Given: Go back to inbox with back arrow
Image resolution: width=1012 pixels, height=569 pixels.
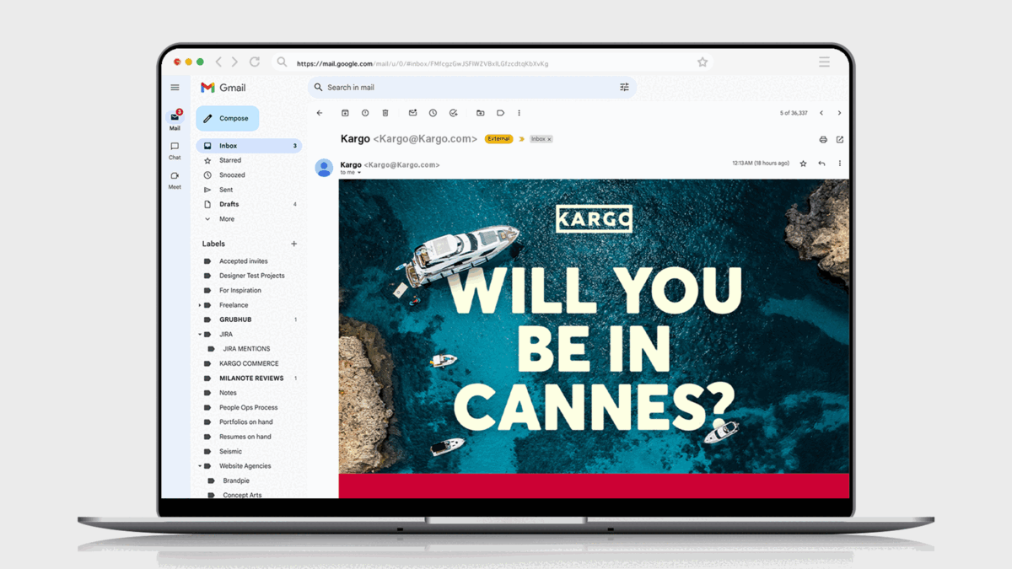Looking at the screenshot, I should click(x=320, y=113).
